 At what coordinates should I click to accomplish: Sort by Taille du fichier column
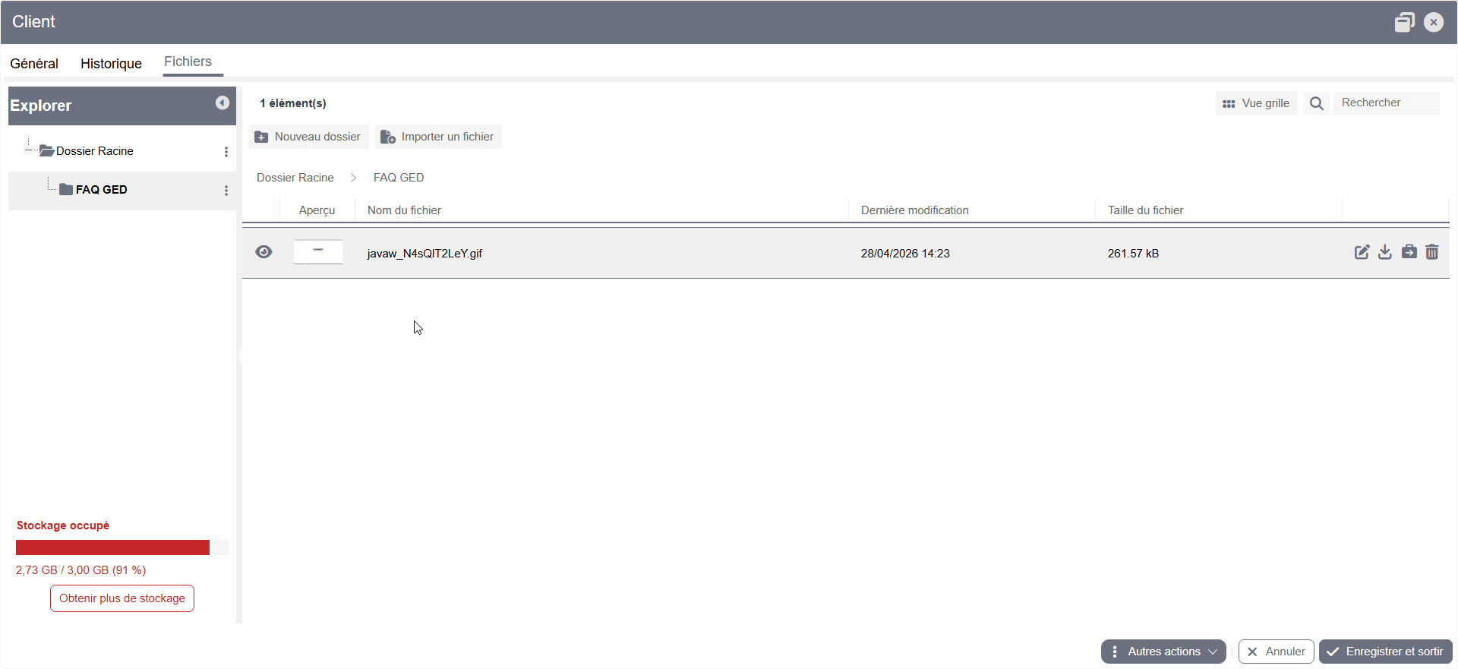coord(1145,210)
